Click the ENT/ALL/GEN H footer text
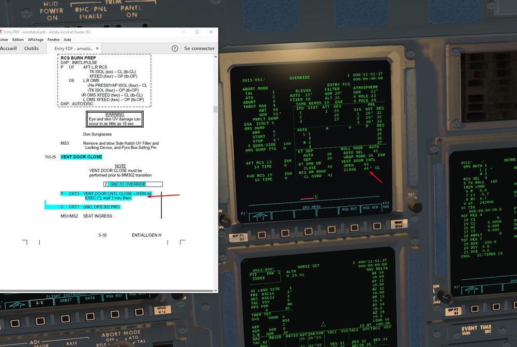 [x=146, y=235]
